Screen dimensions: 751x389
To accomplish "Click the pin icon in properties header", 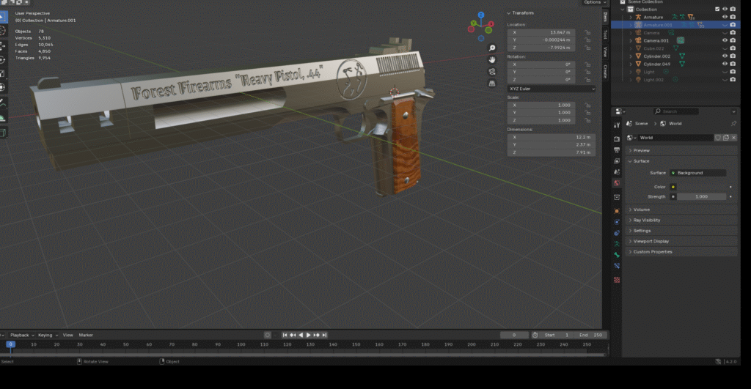I will click(733, 123).
